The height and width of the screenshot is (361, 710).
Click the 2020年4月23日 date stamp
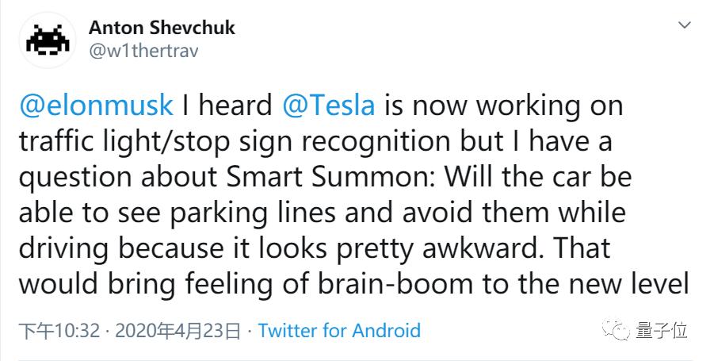177,330
